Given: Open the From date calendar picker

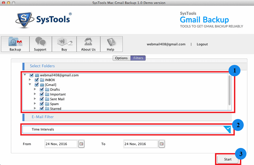Looking at the screenshot, I should click(x=81, y=144).
